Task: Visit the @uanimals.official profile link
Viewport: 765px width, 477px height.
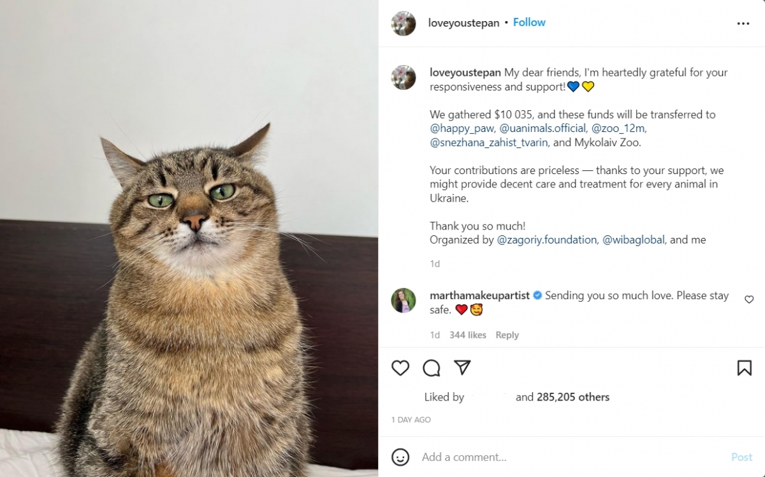Action: pos(543,128)
